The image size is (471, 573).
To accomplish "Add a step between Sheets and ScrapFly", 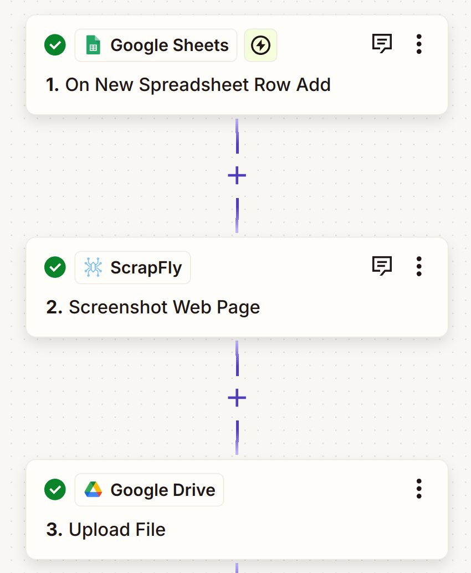I will coord(237,175).
